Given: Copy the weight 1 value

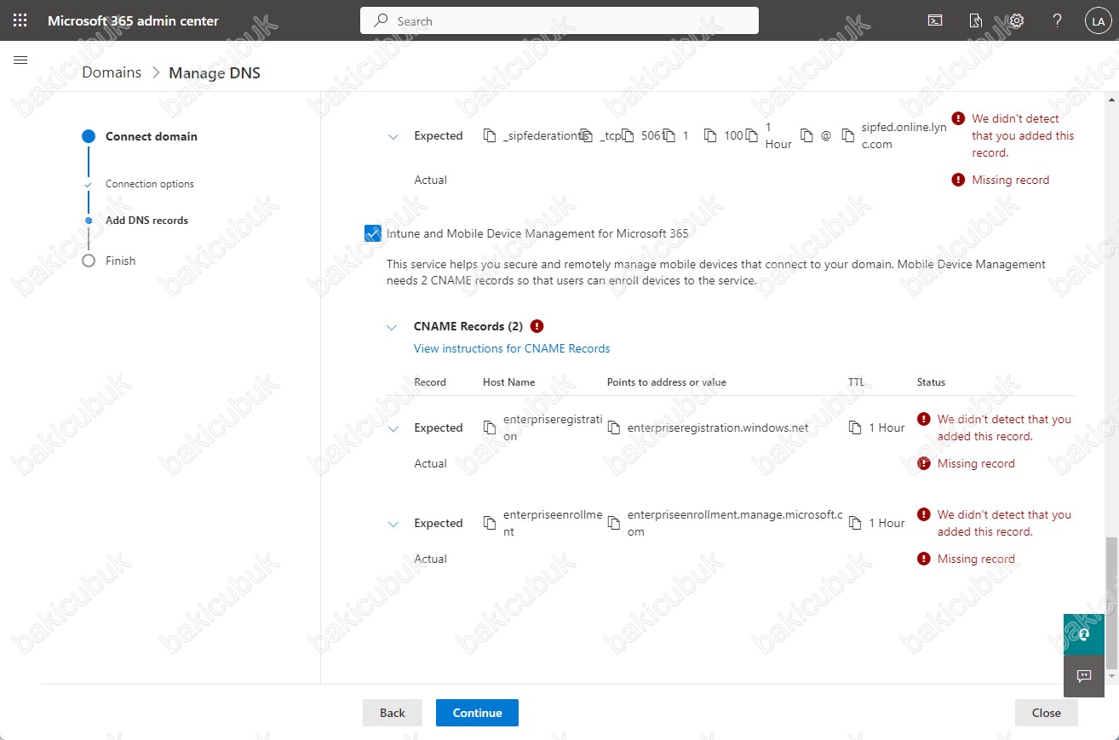Looking at the screenshot, I should [x=669, y=136].
